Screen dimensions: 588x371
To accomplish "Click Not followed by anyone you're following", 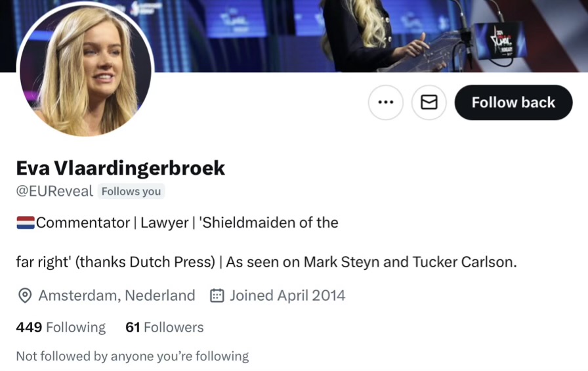I will pyautogui.click(x=133, y=356).
